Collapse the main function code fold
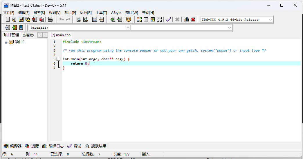The image size is (303, 159). coord(58,59)
